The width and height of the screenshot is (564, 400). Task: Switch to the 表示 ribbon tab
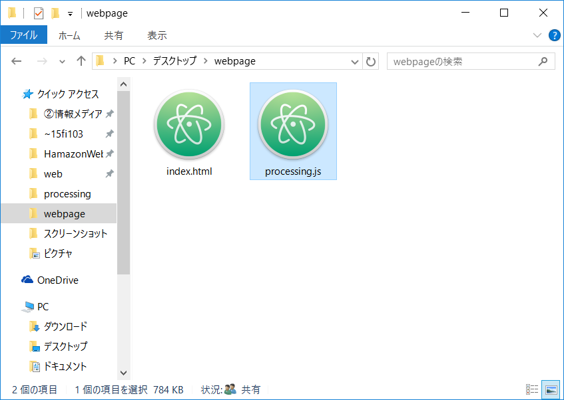[157, 35]
